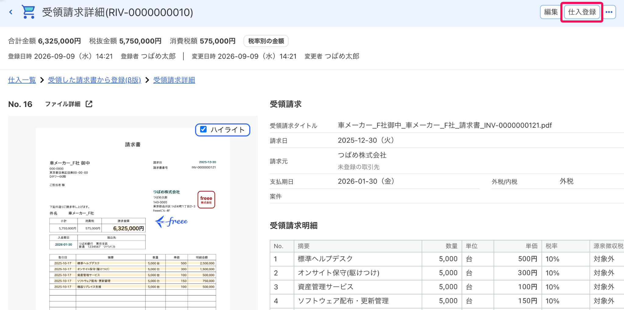Click 消費税額 575,000円 text
Image resolution: width=624 pixels, height=310 pixels.
[x=203, y=41]
